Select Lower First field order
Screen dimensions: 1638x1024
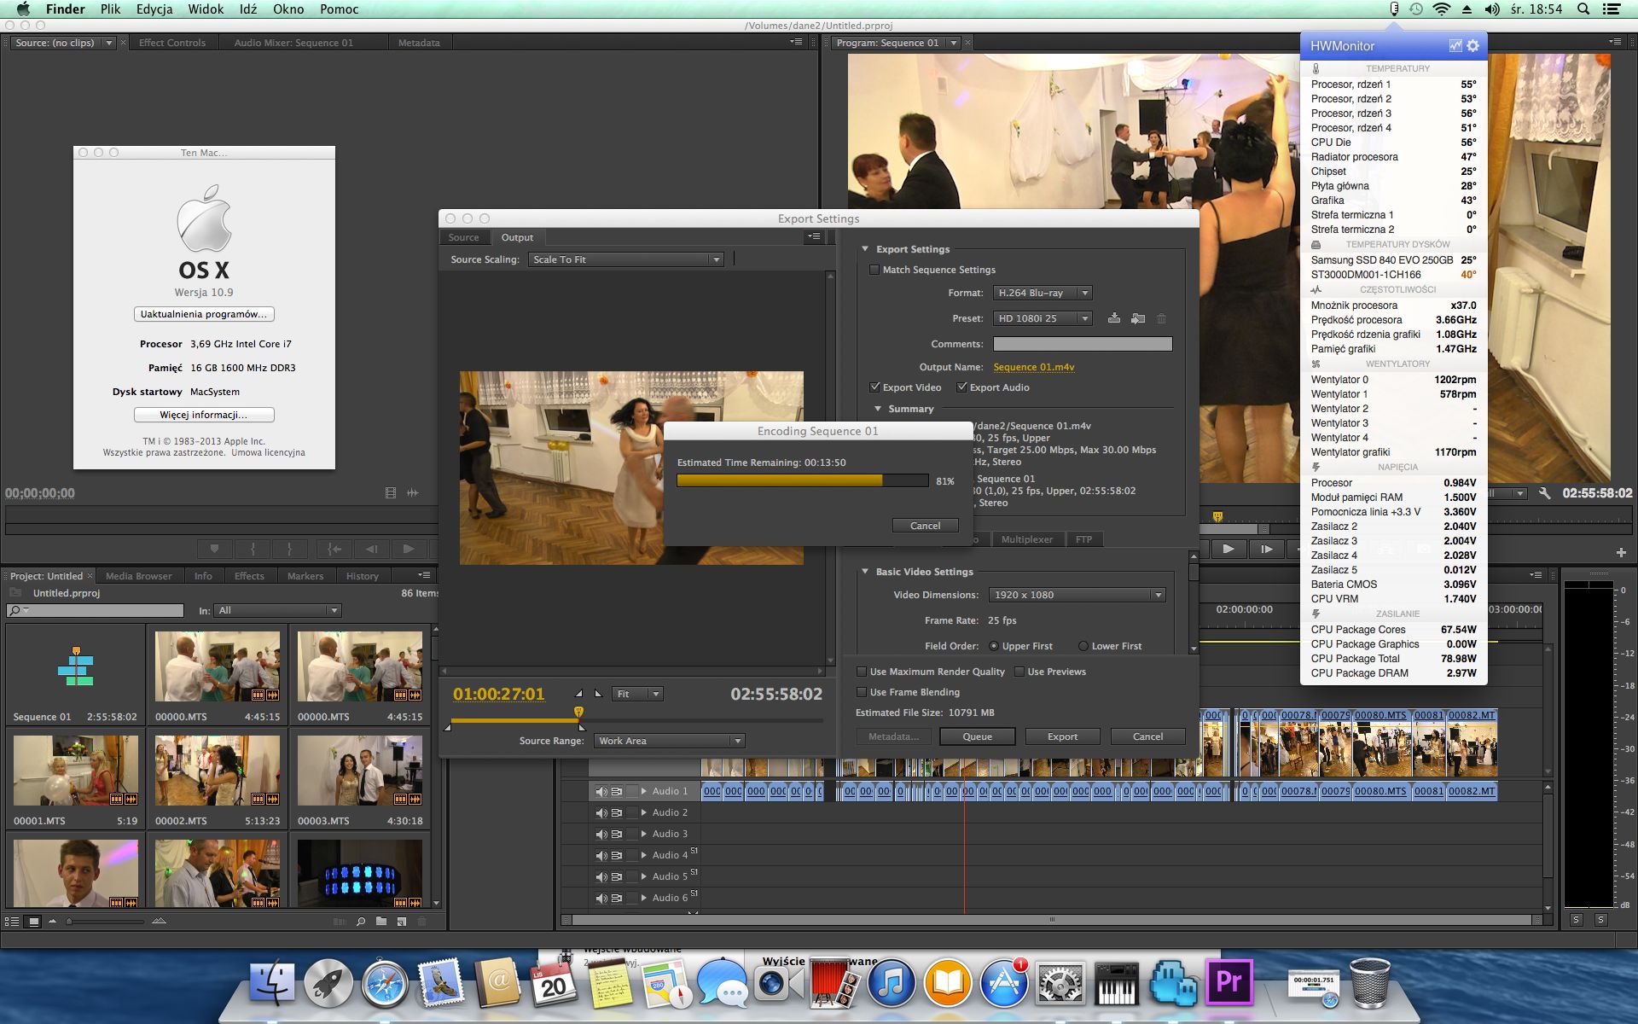1083,646
